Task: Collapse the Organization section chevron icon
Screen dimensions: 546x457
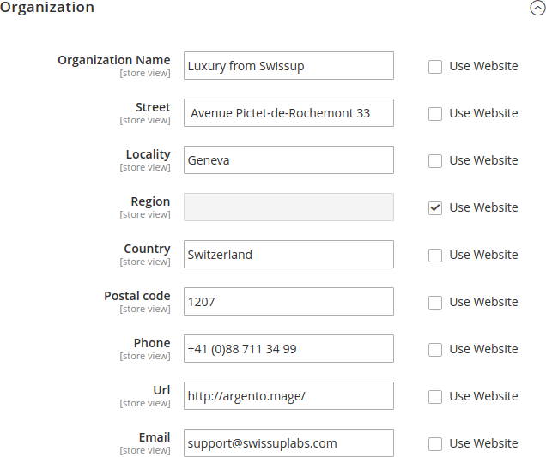Action: click(x=537, y=9)
